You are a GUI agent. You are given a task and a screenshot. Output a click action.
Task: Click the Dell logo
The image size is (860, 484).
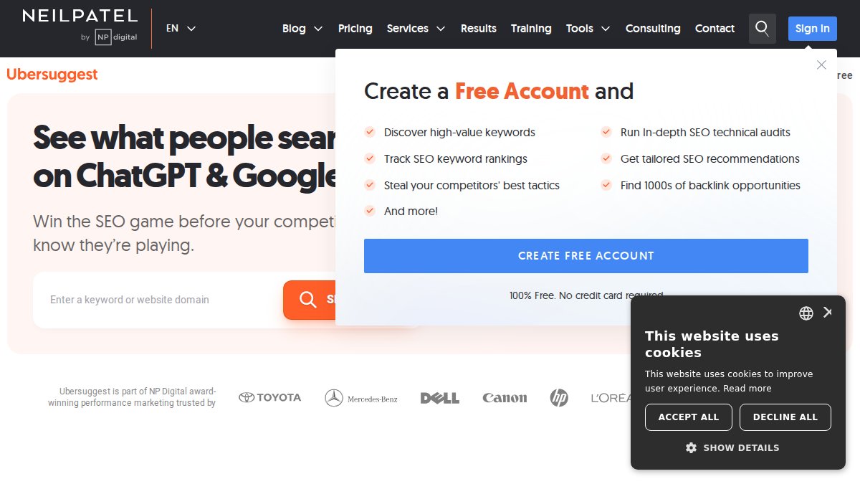coord(439,397)
